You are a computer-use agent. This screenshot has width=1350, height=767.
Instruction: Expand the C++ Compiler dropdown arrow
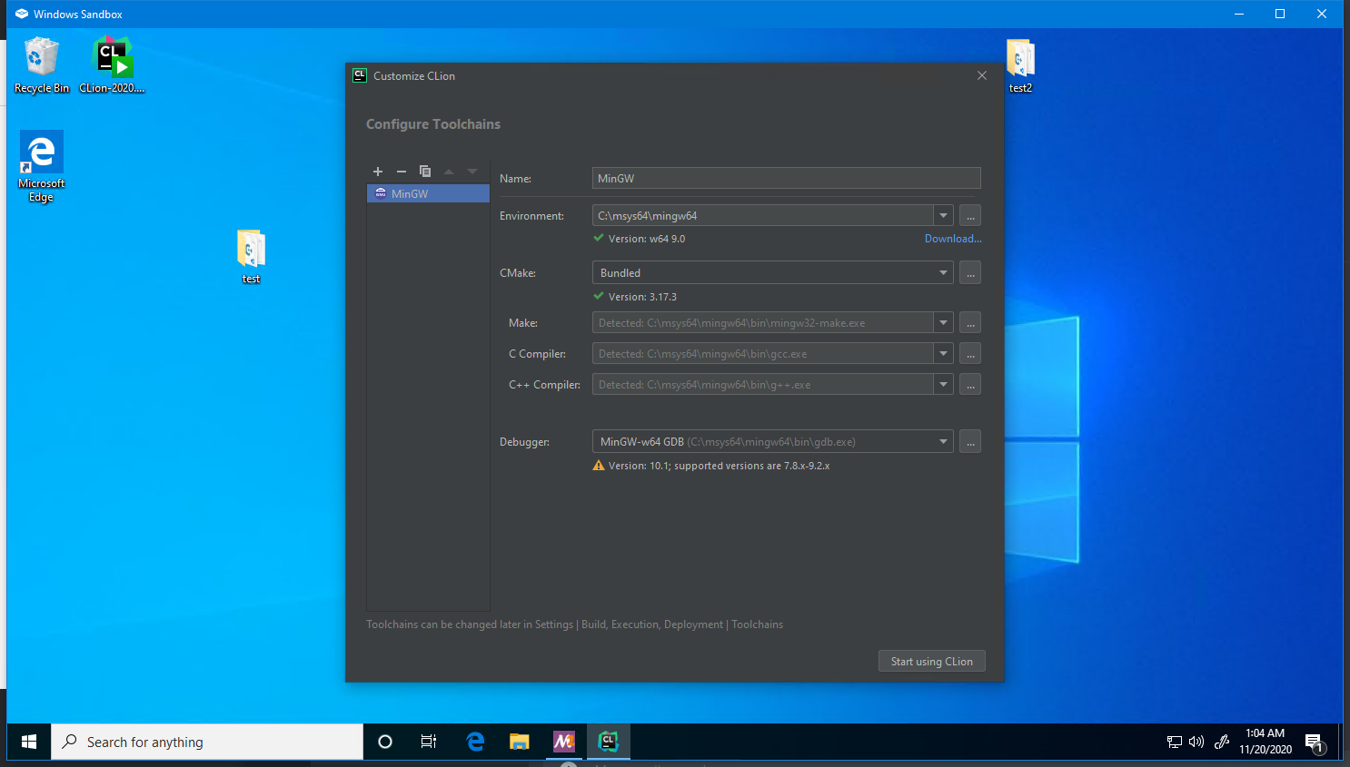[944, 384]
